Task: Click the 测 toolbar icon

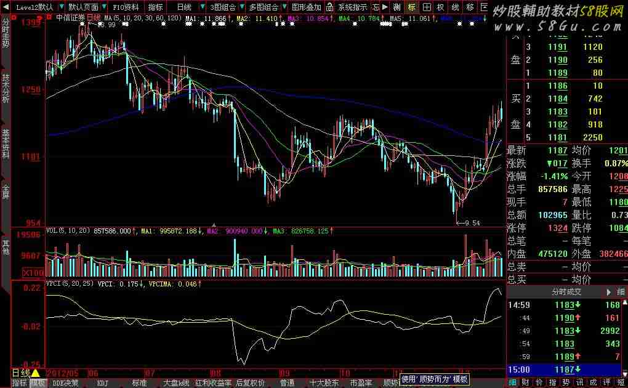Action: 397,7
